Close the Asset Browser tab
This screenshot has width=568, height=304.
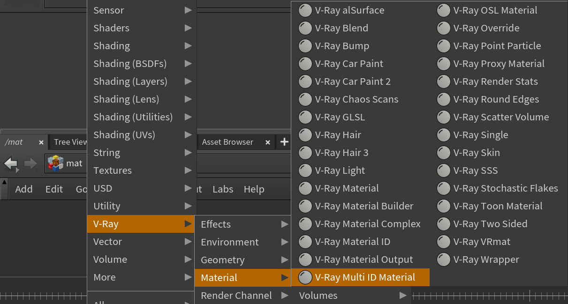[x=268, y=142]
